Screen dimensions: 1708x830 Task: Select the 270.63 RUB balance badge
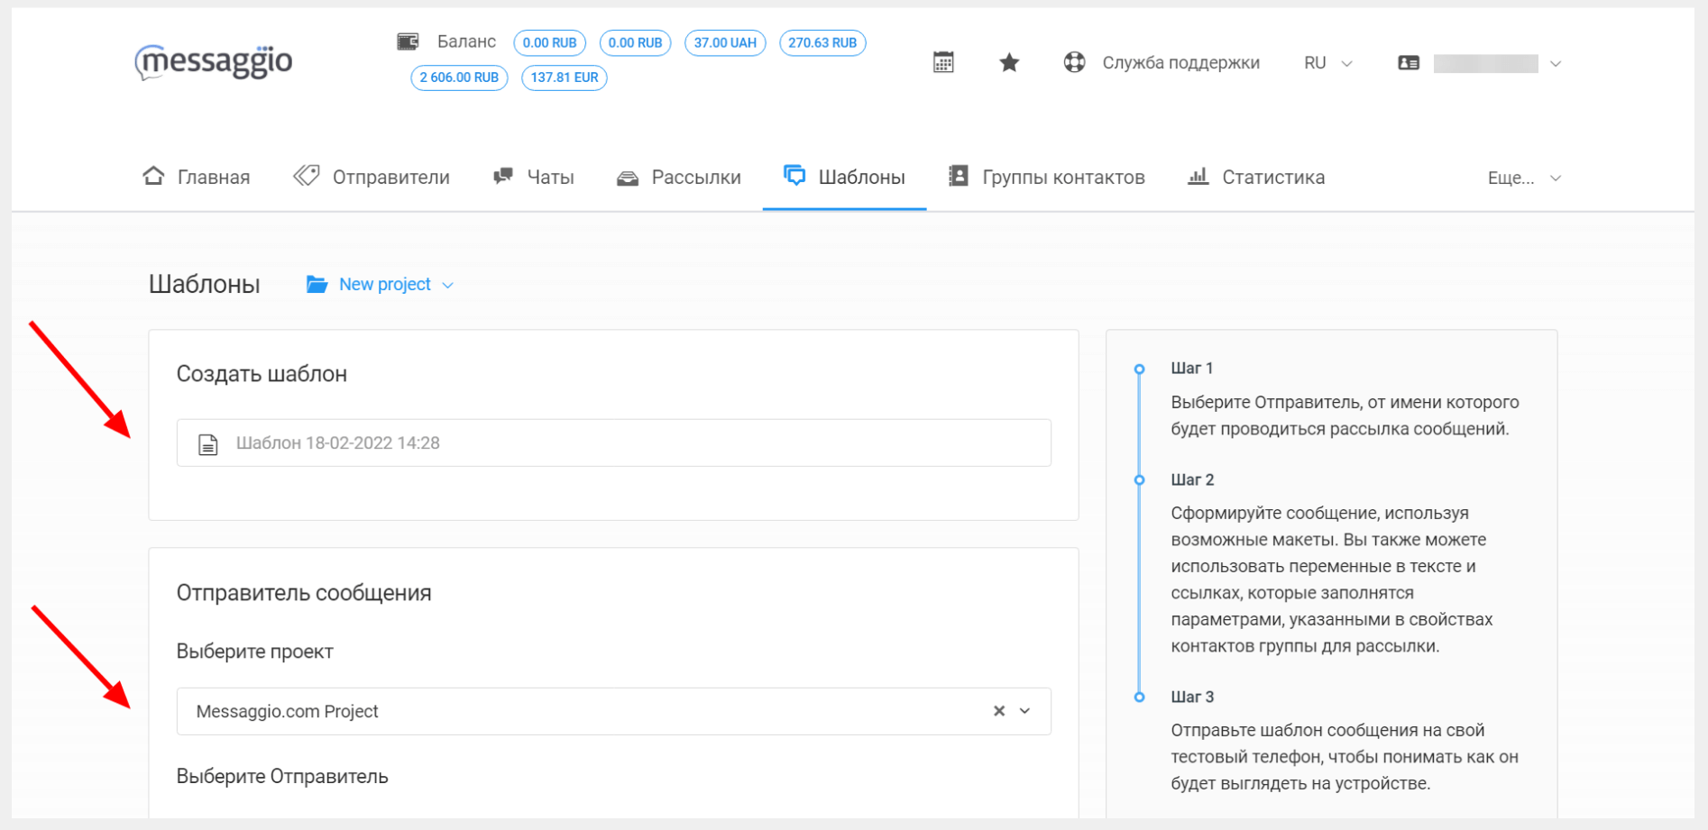[x=822, y=43]
